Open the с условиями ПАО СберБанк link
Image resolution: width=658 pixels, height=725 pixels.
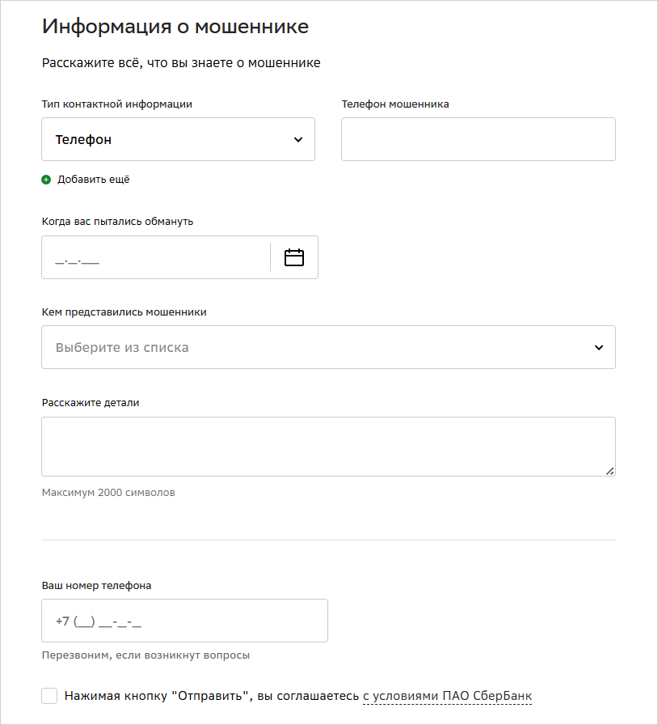(x=447, y=696)
